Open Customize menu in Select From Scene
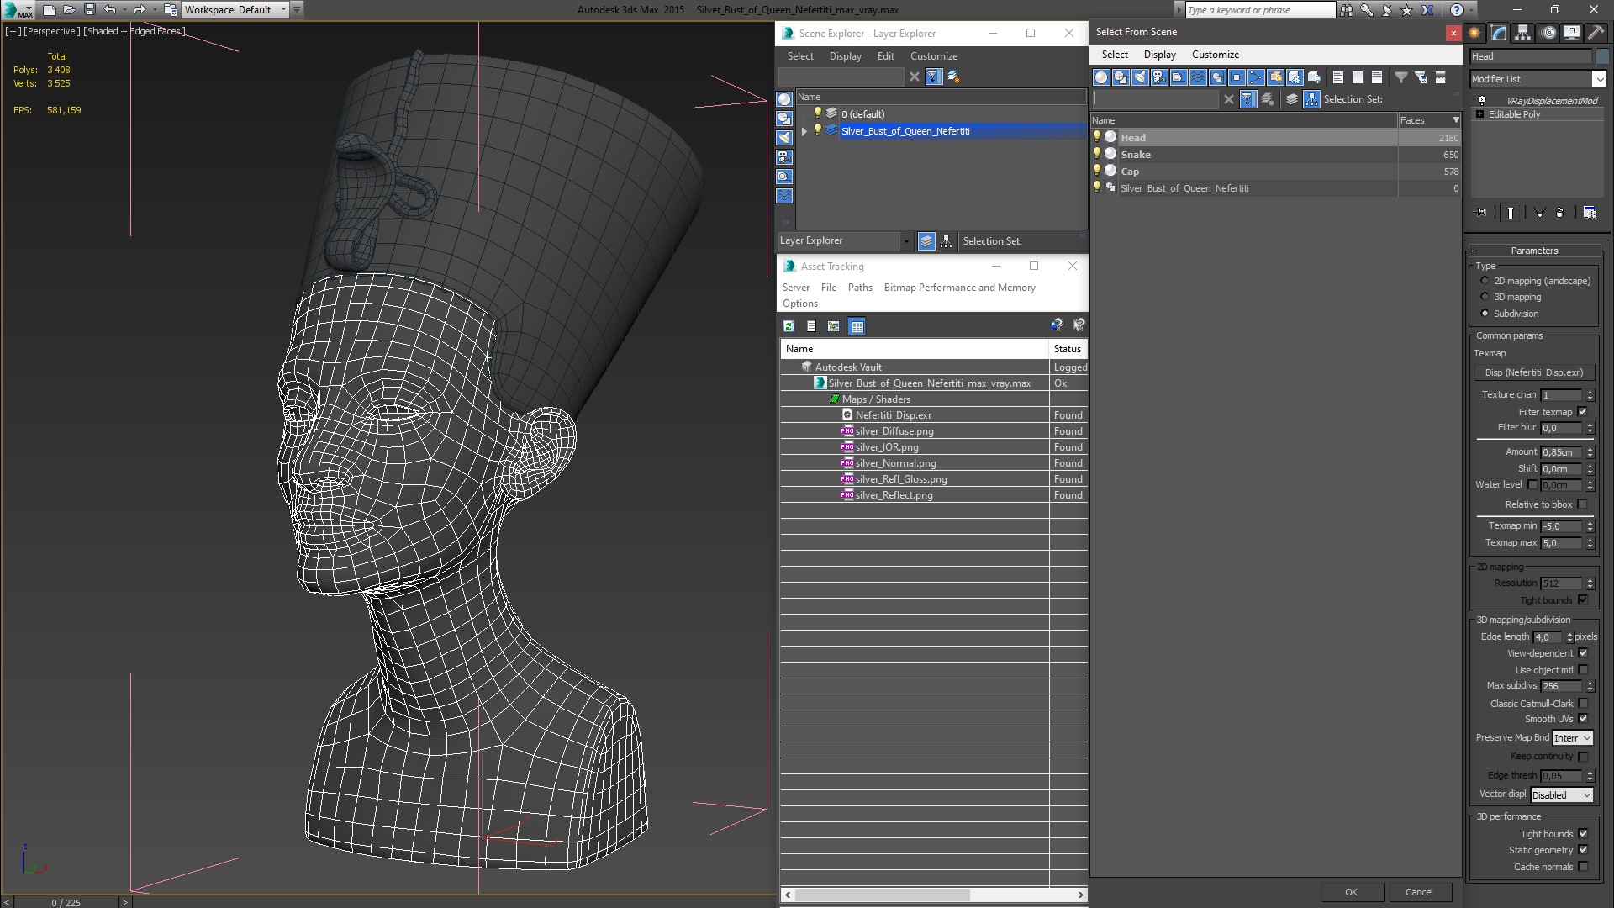 (x=1215, y=55)
